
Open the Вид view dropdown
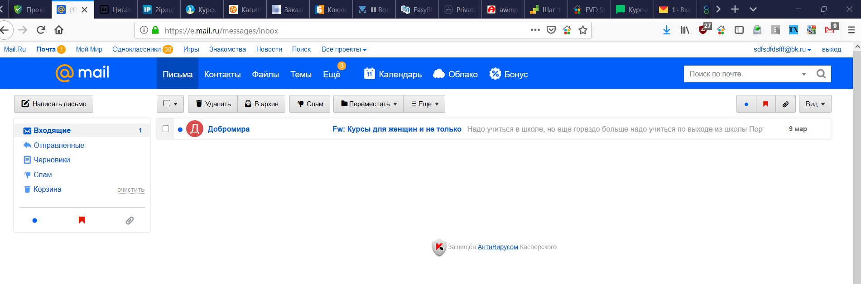(x=815, y=104)
